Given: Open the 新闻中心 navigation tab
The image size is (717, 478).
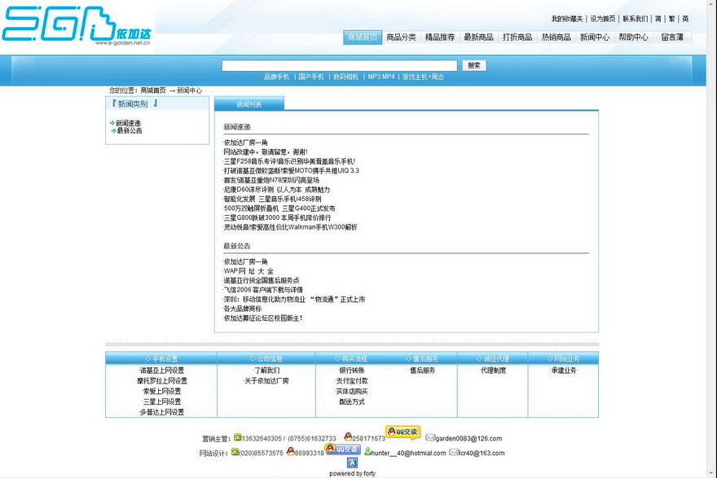Looking at the screenshot, I should [595, 37].
